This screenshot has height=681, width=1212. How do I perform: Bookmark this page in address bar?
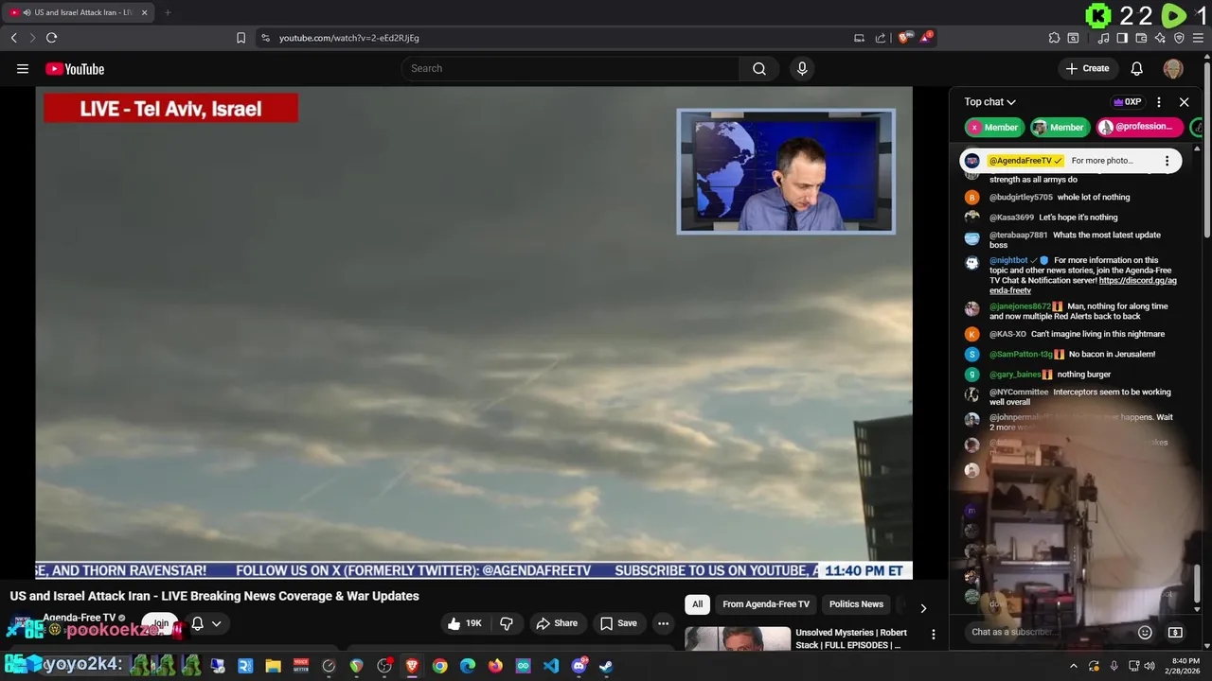point(241,38)
